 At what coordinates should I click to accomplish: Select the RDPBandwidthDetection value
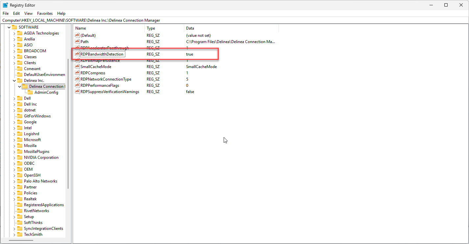point(102,54)
